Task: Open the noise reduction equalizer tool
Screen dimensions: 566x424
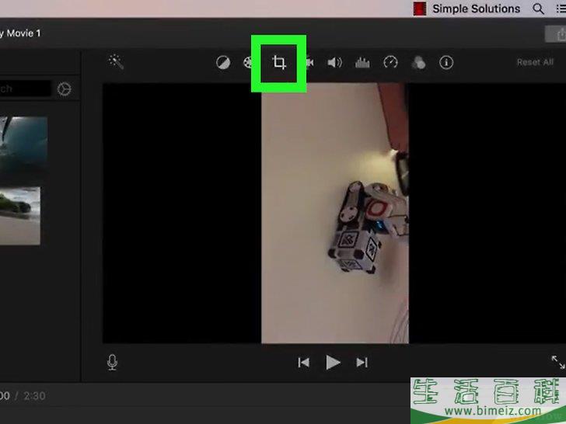Action: click(x=362, y=63)
